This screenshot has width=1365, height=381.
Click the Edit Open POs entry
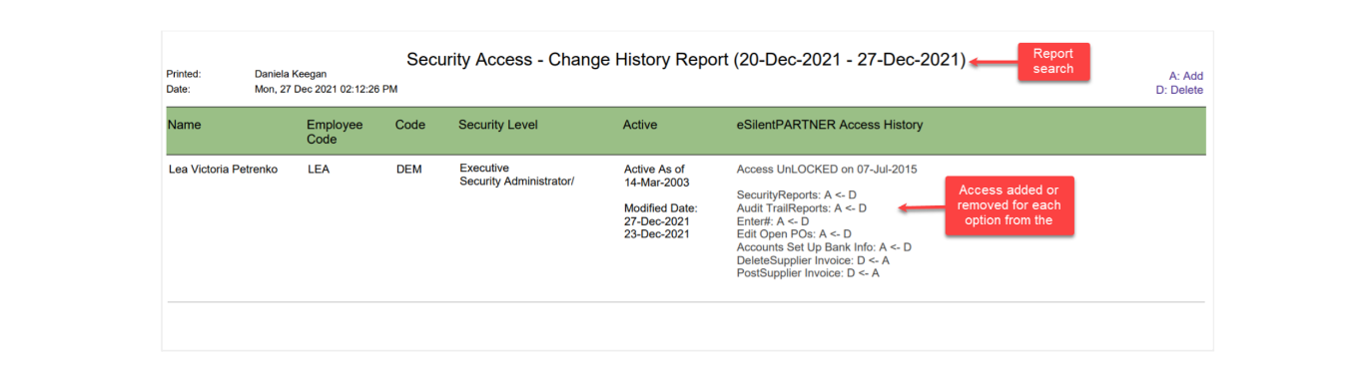pyautogui.click(x=794, y=234)
